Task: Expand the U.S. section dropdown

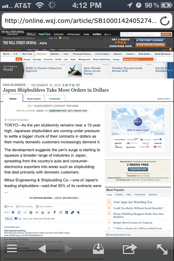Action: pos(17,54)
